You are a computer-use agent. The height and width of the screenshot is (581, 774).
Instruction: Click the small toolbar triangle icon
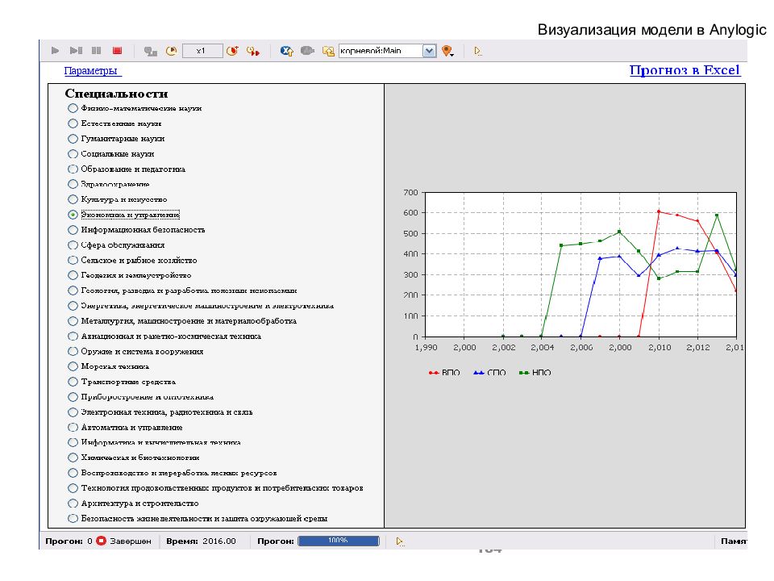[x=477, y=51]
